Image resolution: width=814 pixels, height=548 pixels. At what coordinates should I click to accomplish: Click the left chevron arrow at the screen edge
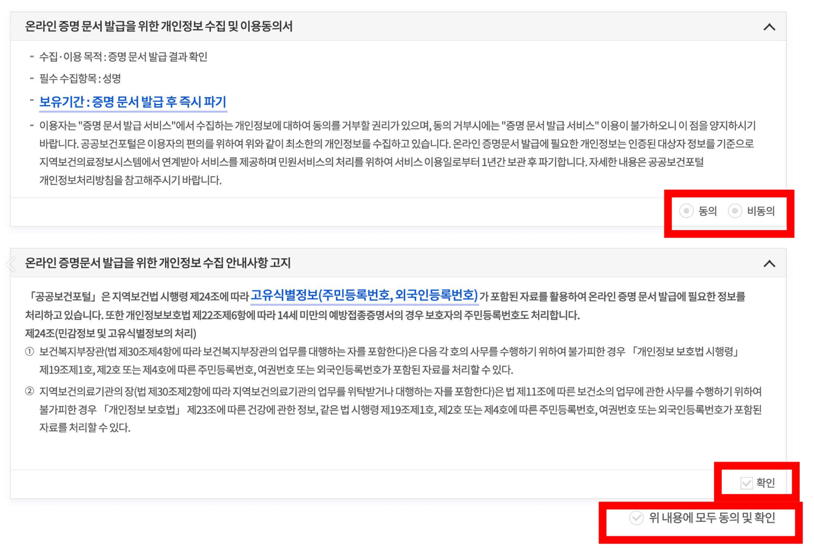click(x=9, y=264)
